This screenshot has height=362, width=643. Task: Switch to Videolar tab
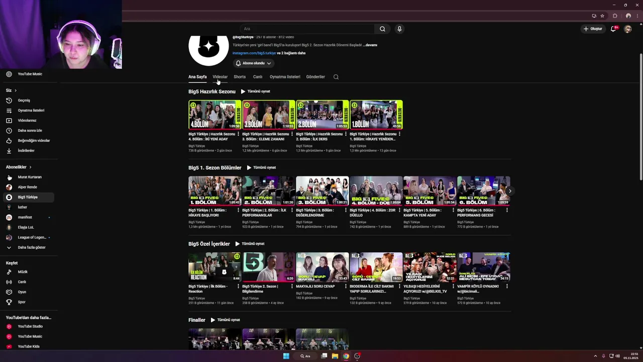pyautogui.click(x=220, y=77)
